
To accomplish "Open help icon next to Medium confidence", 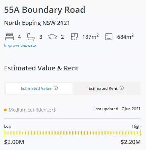I will tap(54, 110).
